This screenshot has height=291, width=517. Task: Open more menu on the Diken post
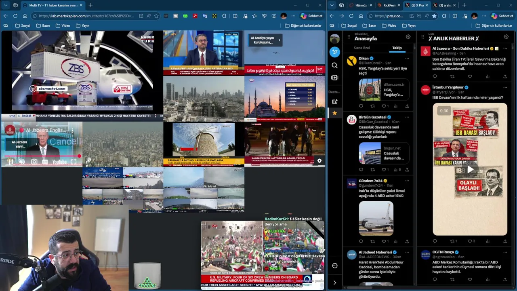407,58
